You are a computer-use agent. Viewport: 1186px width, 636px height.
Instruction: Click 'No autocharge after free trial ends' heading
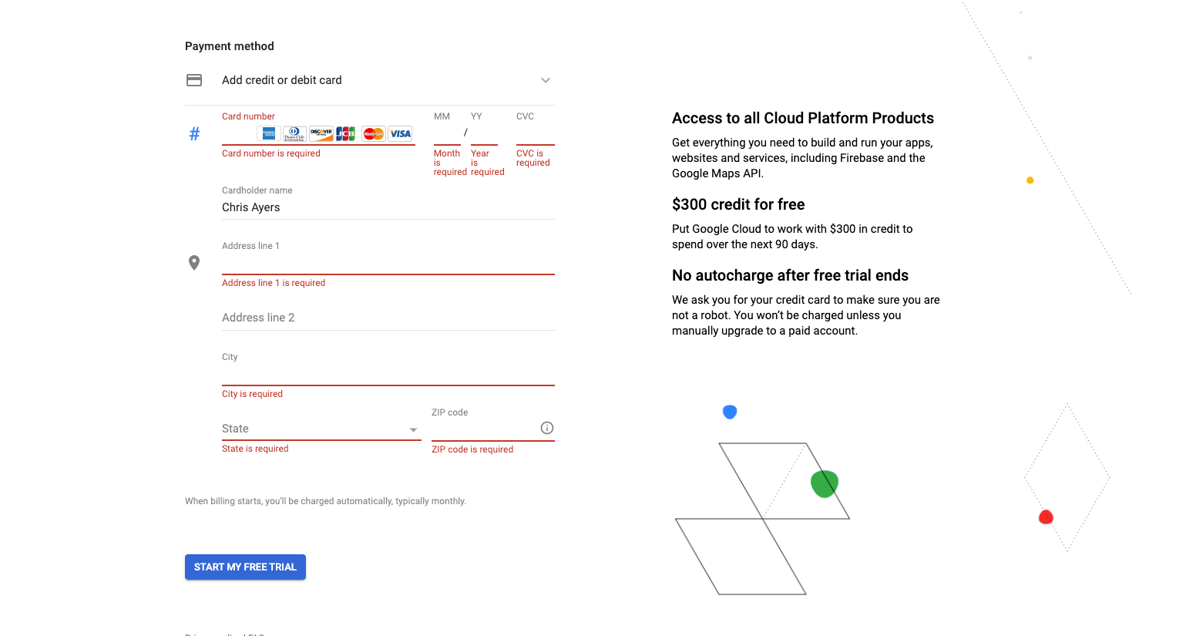point(790,275)
